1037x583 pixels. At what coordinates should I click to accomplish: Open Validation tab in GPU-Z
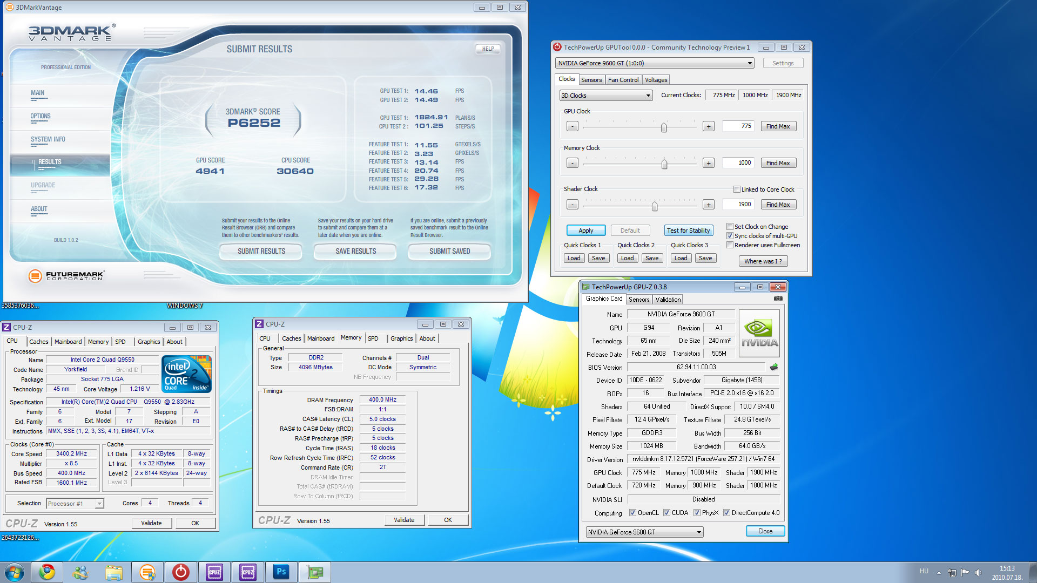(x=668, y=300)
